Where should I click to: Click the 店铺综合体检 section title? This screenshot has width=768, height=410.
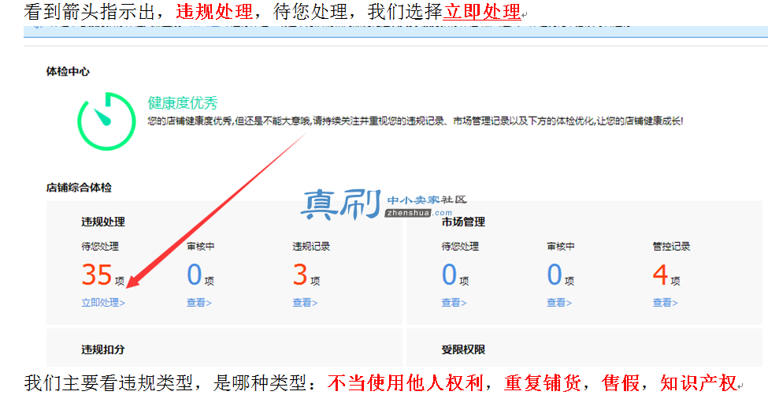tap(79, 188)
